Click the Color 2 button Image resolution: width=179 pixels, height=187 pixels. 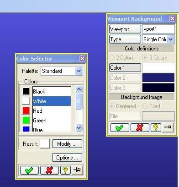click(x=125, y=78)
